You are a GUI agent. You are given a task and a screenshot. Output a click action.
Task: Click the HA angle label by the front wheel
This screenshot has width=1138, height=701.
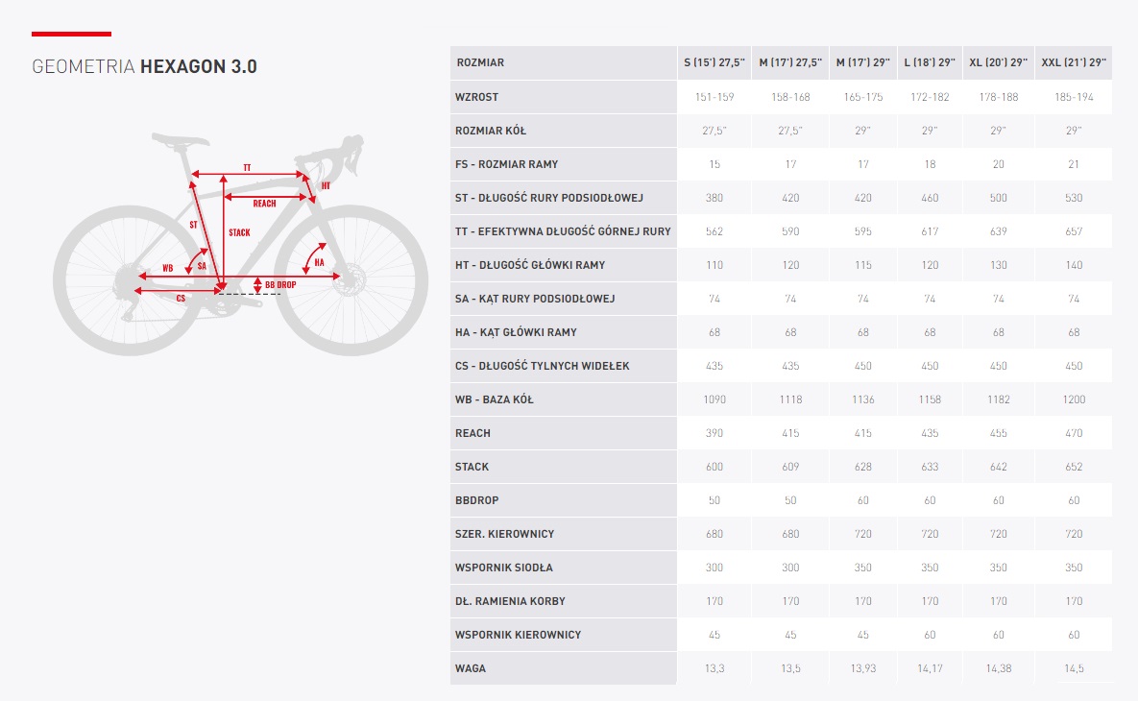tap(319, 262)
